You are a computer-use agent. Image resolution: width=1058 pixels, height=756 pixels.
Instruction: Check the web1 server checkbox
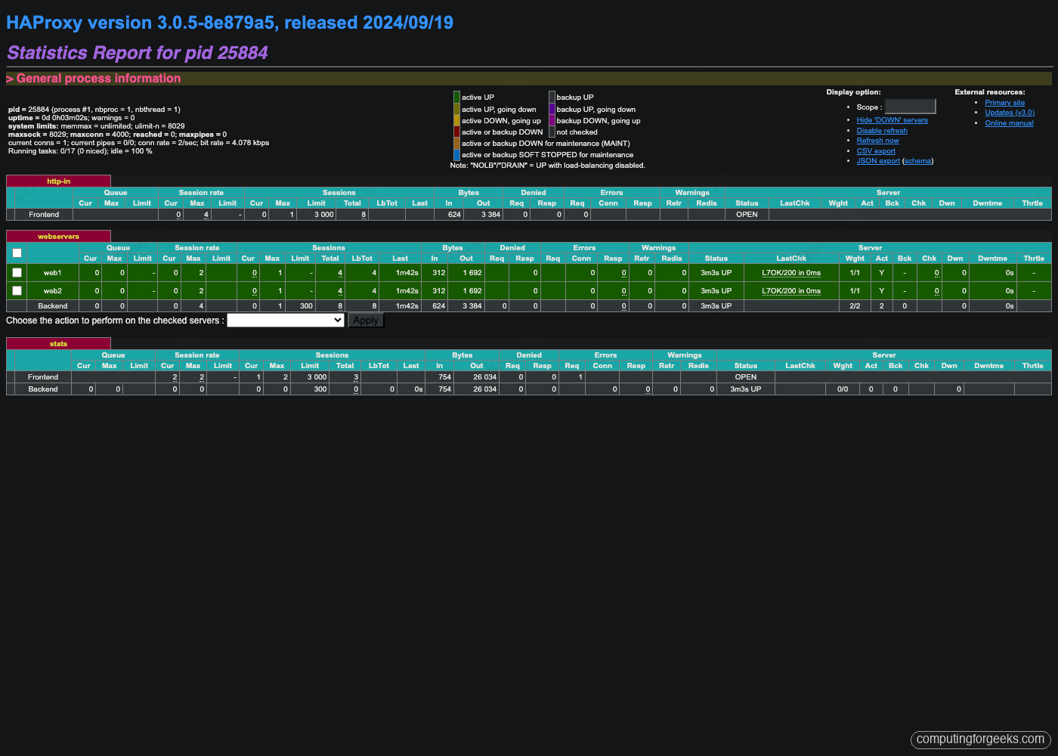coord(17,272)
